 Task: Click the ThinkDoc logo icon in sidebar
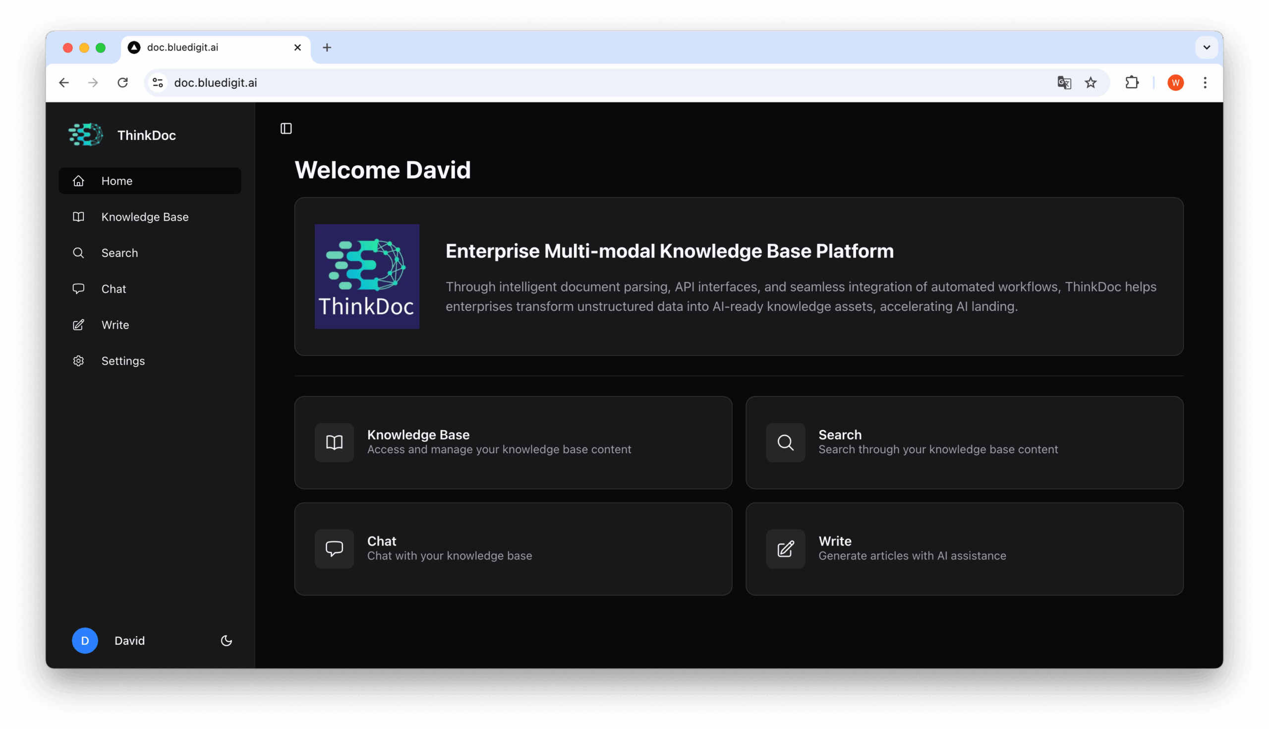click(x=86, y=135)
